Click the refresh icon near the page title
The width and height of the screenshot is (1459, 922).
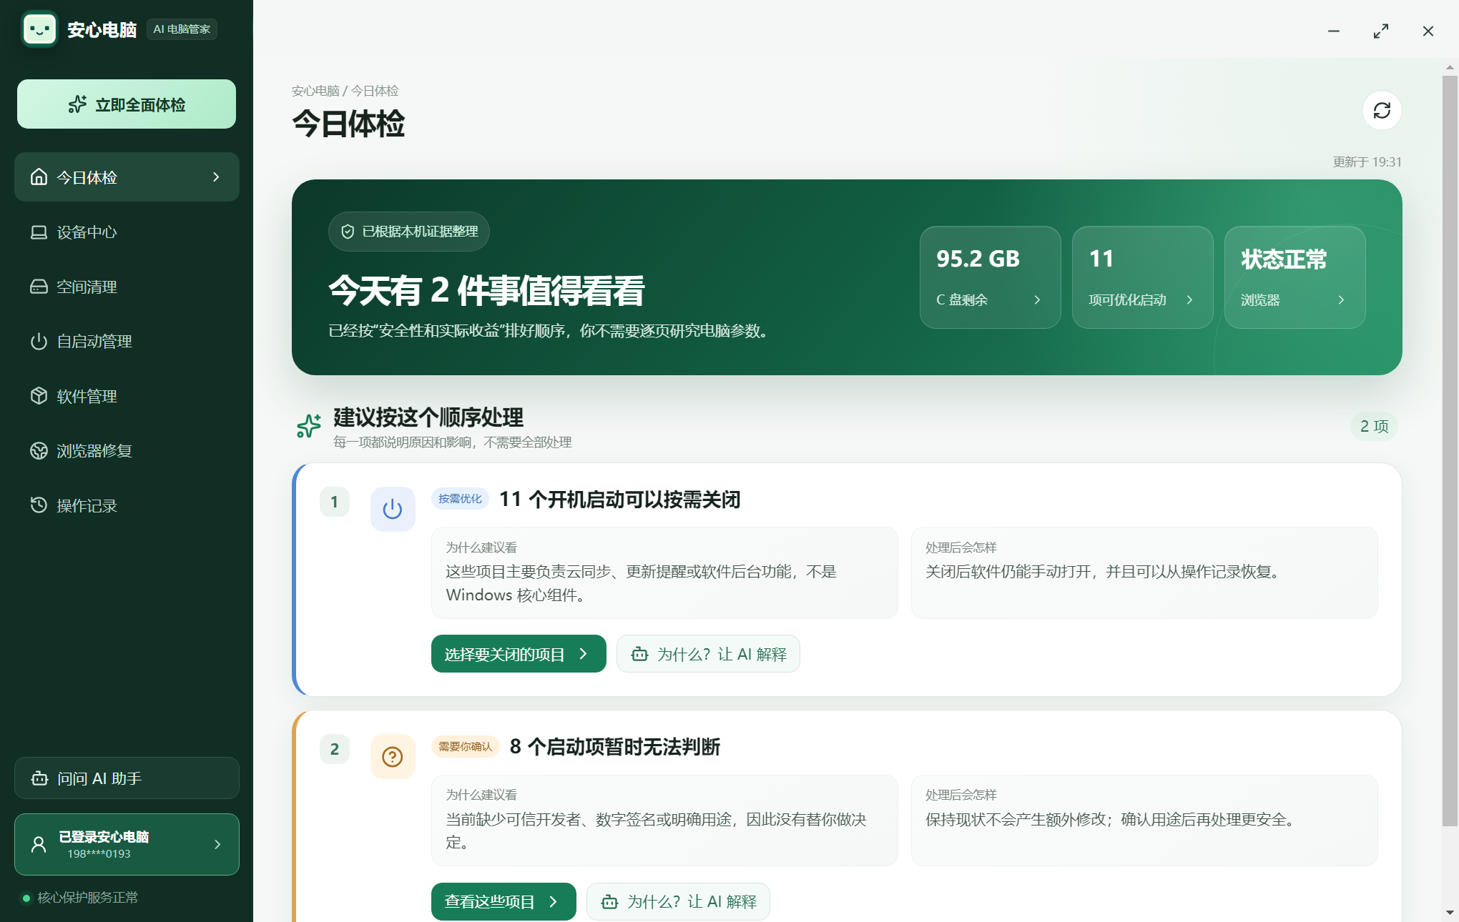point(1382,110)
